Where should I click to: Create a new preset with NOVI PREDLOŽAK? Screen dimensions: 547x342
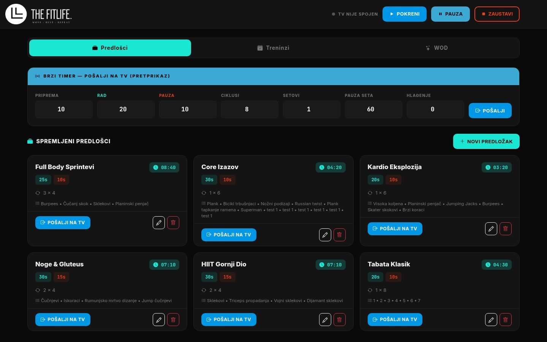click(486, 141)
